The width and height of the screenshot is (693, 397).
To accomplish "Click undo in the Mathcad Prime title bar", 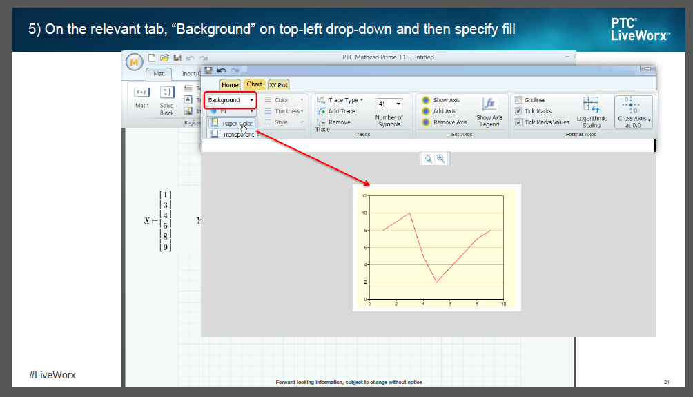I will [x=190, y=58].
